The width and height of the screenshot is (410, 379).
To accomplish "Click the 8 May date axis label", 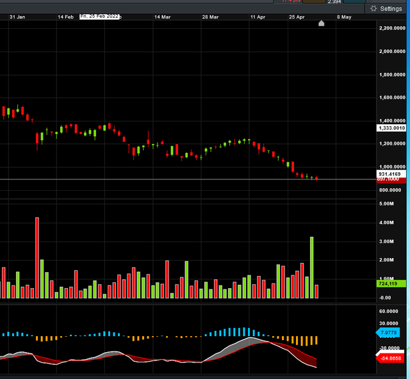I will pos(344,17).
